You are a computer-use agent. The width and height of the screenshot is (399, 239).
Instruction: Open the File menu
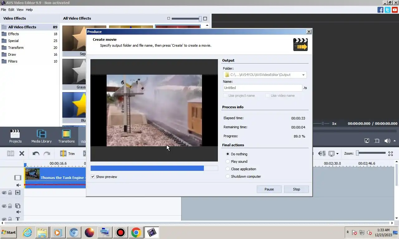(x=3, y=10)
